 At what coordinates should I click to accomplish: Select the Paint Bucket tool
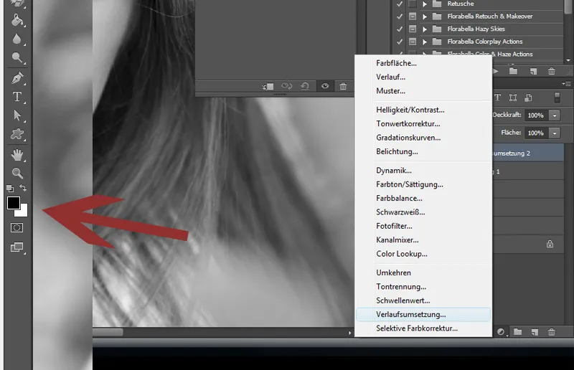point(17,20)
